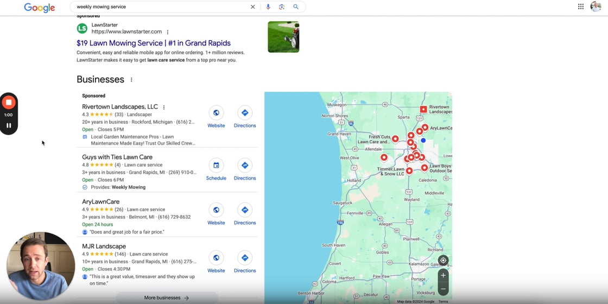The height and width of the screenshot is (304, 608).
Task: Open the Google apps grid
Action: (581, 7)
